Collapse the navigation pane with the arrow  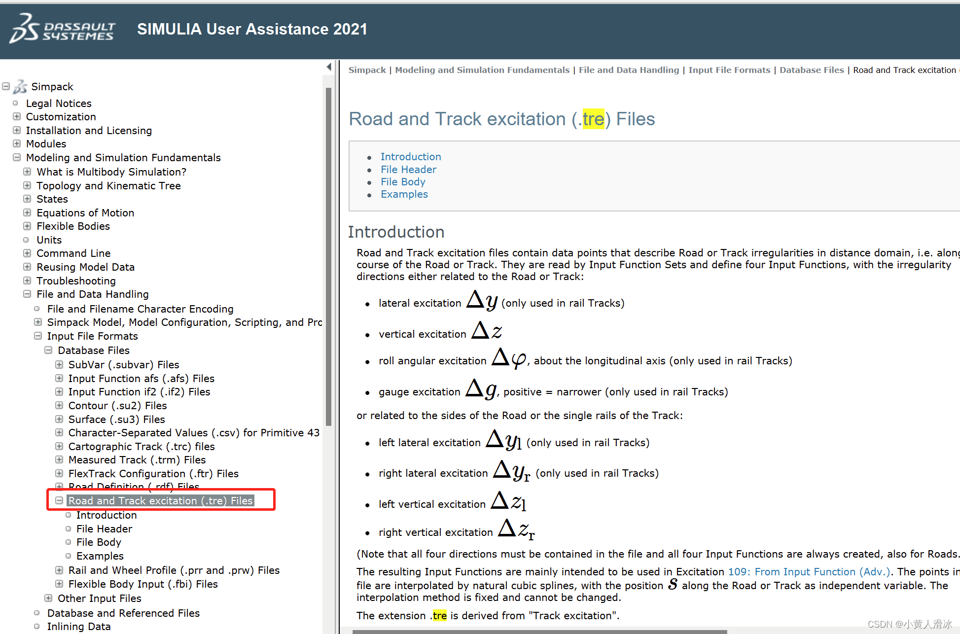tap(329, 67)
